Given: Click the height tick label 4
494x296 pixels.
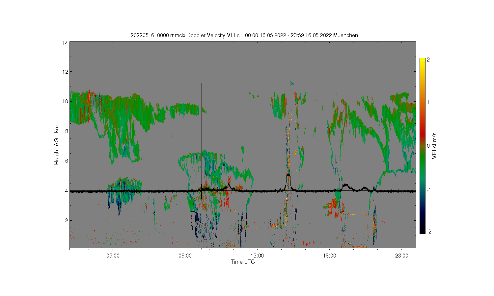Looking at the screenshot, I should (x=67, y=191).
